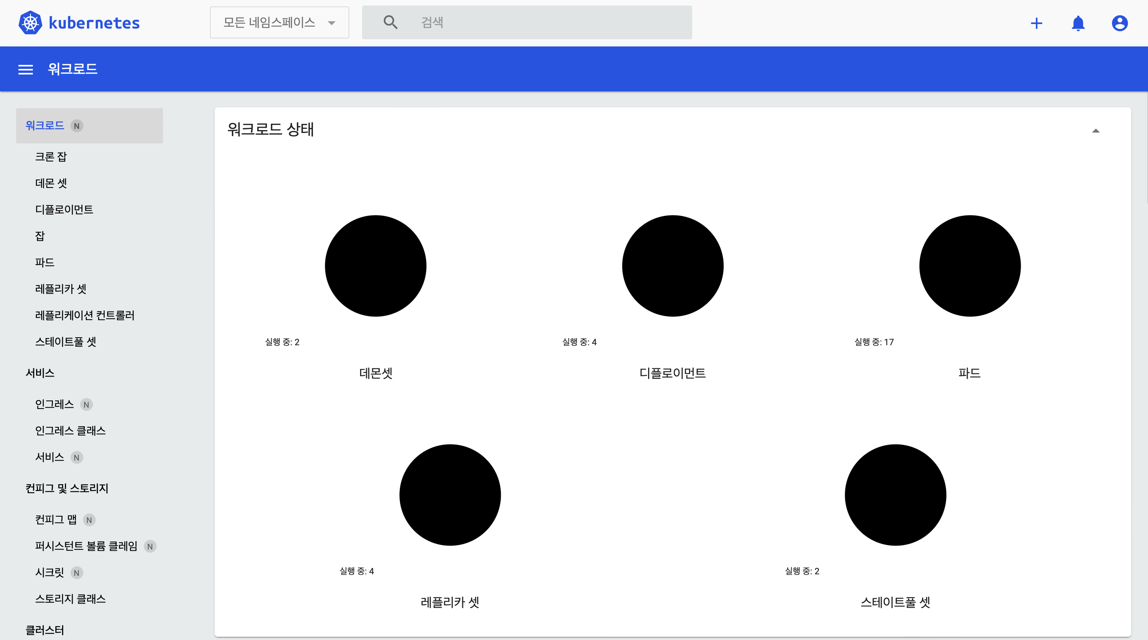1148x640 pixels.
Task: Focus the 검색 search field
Action: 527,22
